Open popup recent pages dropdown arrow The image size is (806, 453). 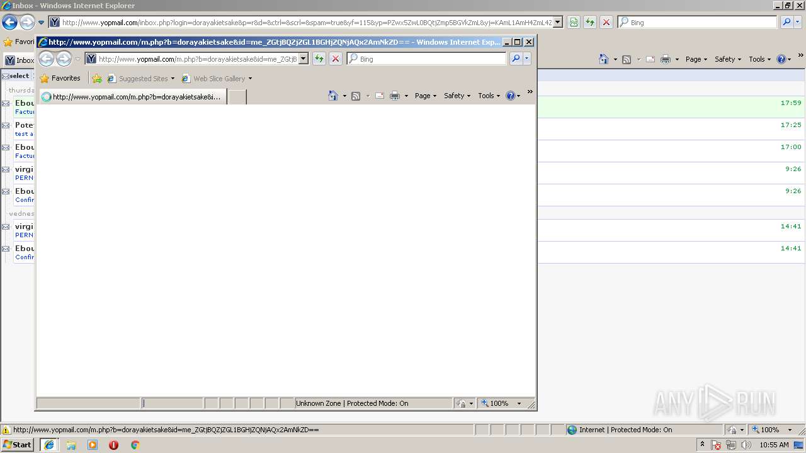[78, 59]
